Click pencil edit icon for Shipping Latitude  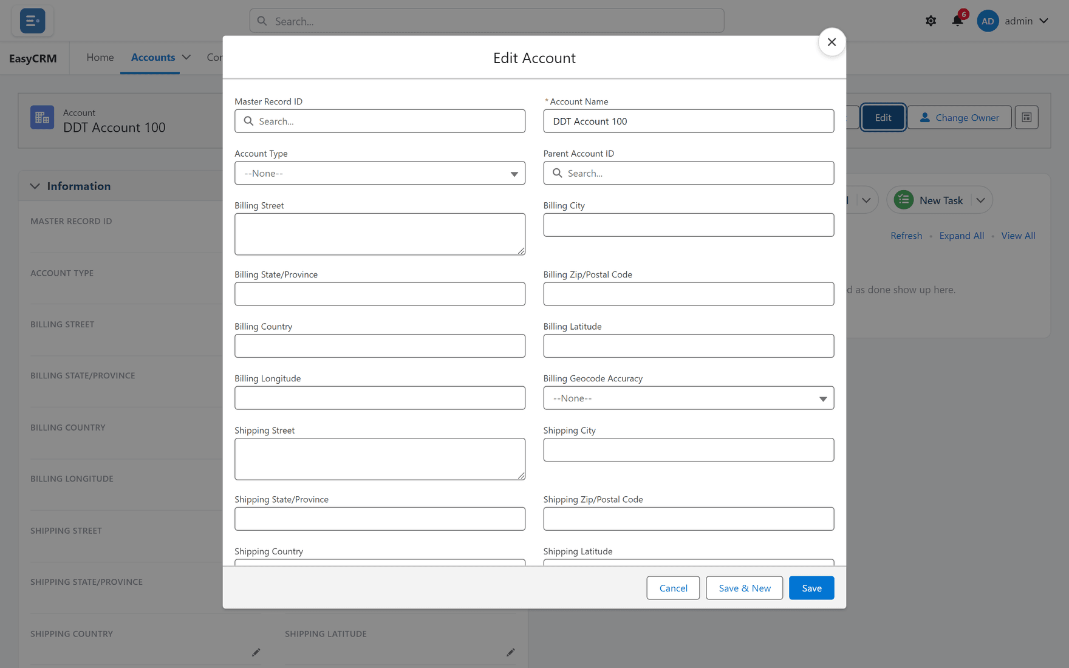(x=510, y=652)
